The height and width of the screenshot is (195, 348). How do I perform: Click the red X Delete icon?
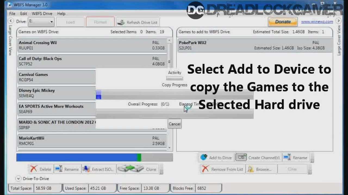tap(34, 169)
